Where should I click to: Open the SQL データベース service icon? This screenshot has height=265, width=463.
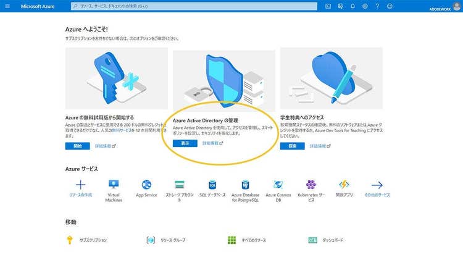(212, 185)
